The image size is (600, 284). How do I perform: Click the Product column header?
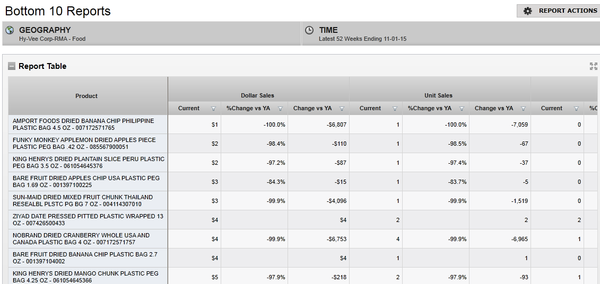click(86, 96)
